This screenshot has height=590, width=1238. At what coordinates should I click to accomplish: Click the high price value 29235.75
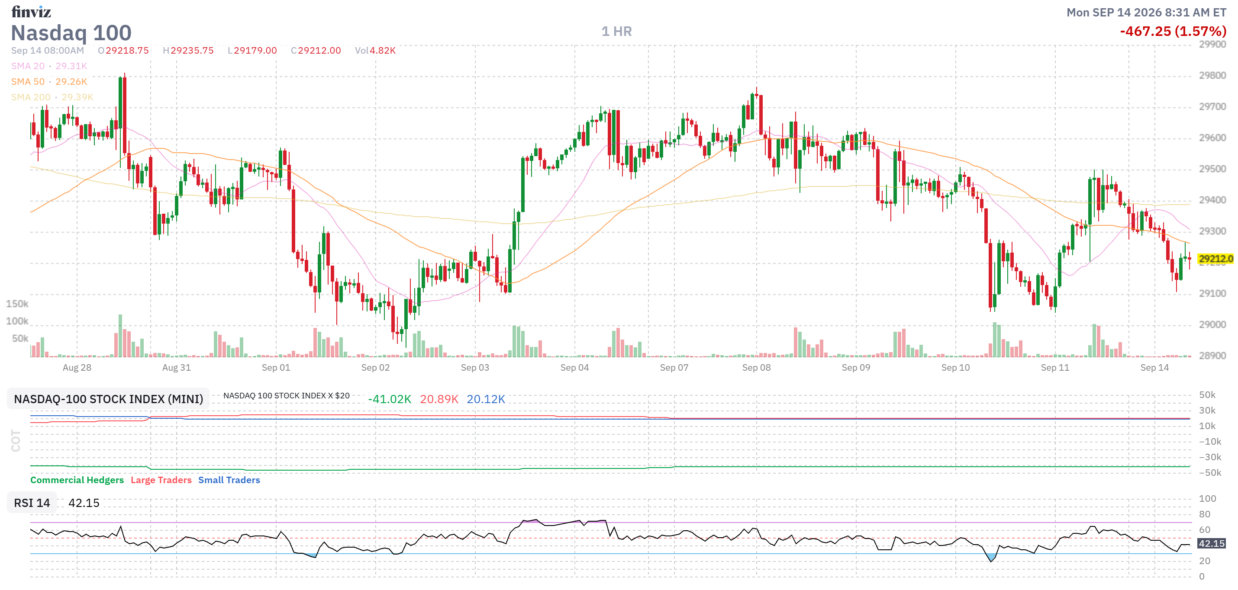[x=192, y=51]
